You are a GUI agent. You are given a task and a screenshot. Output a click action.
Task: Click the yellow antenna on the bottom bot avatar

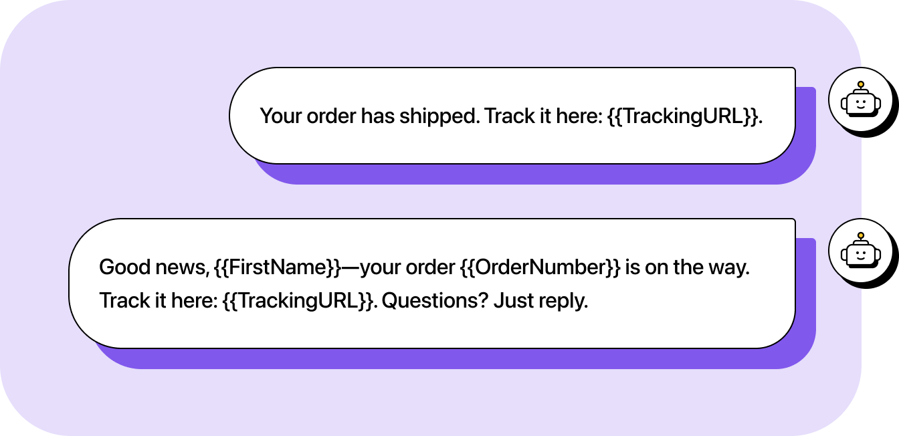click(860, 236)
